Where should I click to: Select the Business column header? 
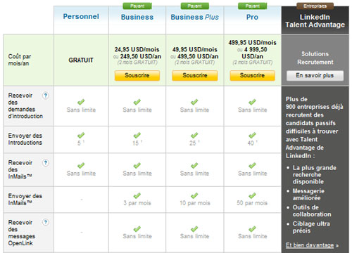tap(137, 17)
